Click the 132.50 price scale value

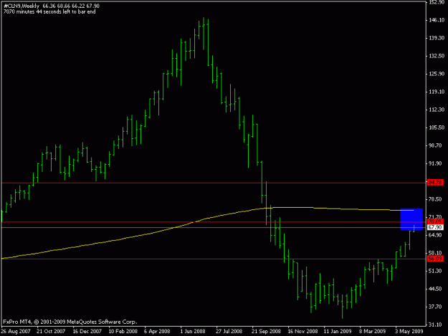pyautogui.click(x=437, y=56)
